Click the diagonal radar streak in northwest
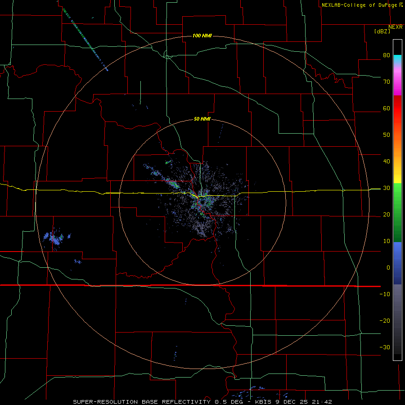 85,39
